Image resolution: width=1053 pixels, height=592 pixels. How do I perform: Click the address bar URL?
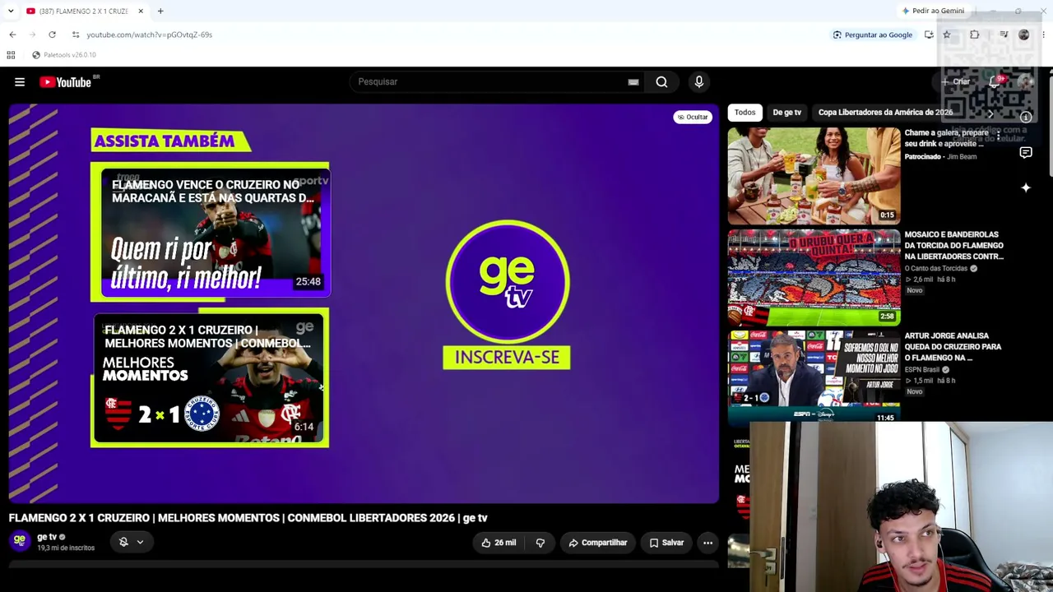tap(150, 35)
